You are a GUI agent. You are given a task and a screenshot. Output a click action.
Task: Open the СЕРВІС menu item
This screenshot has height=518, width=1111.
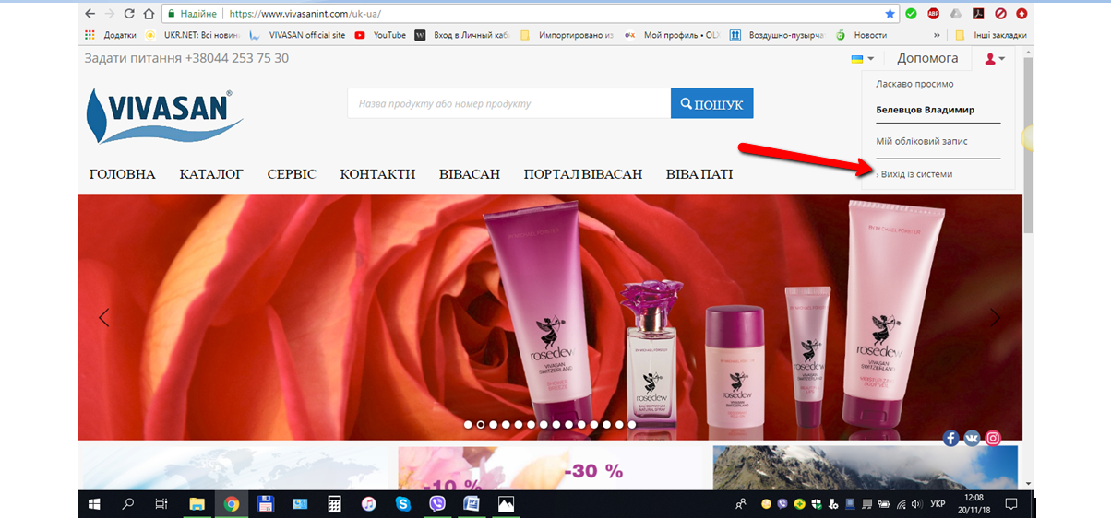pyautogui.click(x=292, y=174)
